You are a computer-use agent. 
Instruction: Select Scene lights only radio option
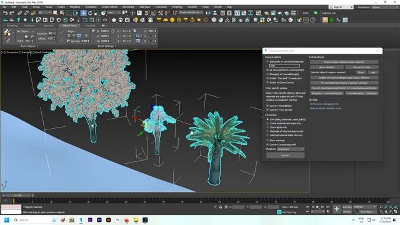pyautogui.click(x=267, y=127)
